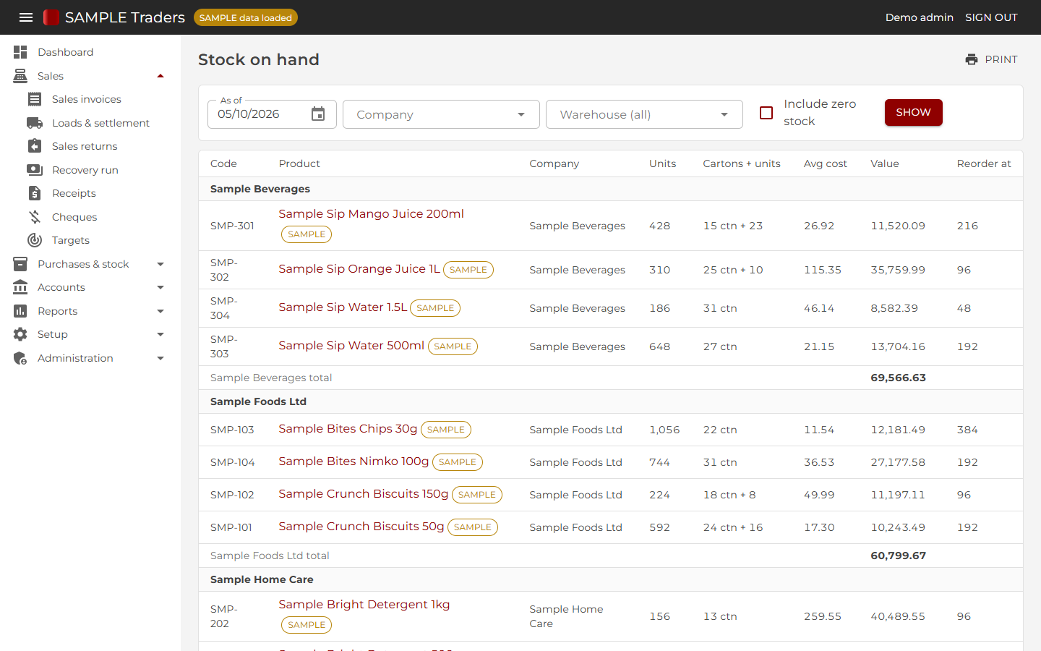
Task: Click the Reports chart icon
Action: (20, 311)
